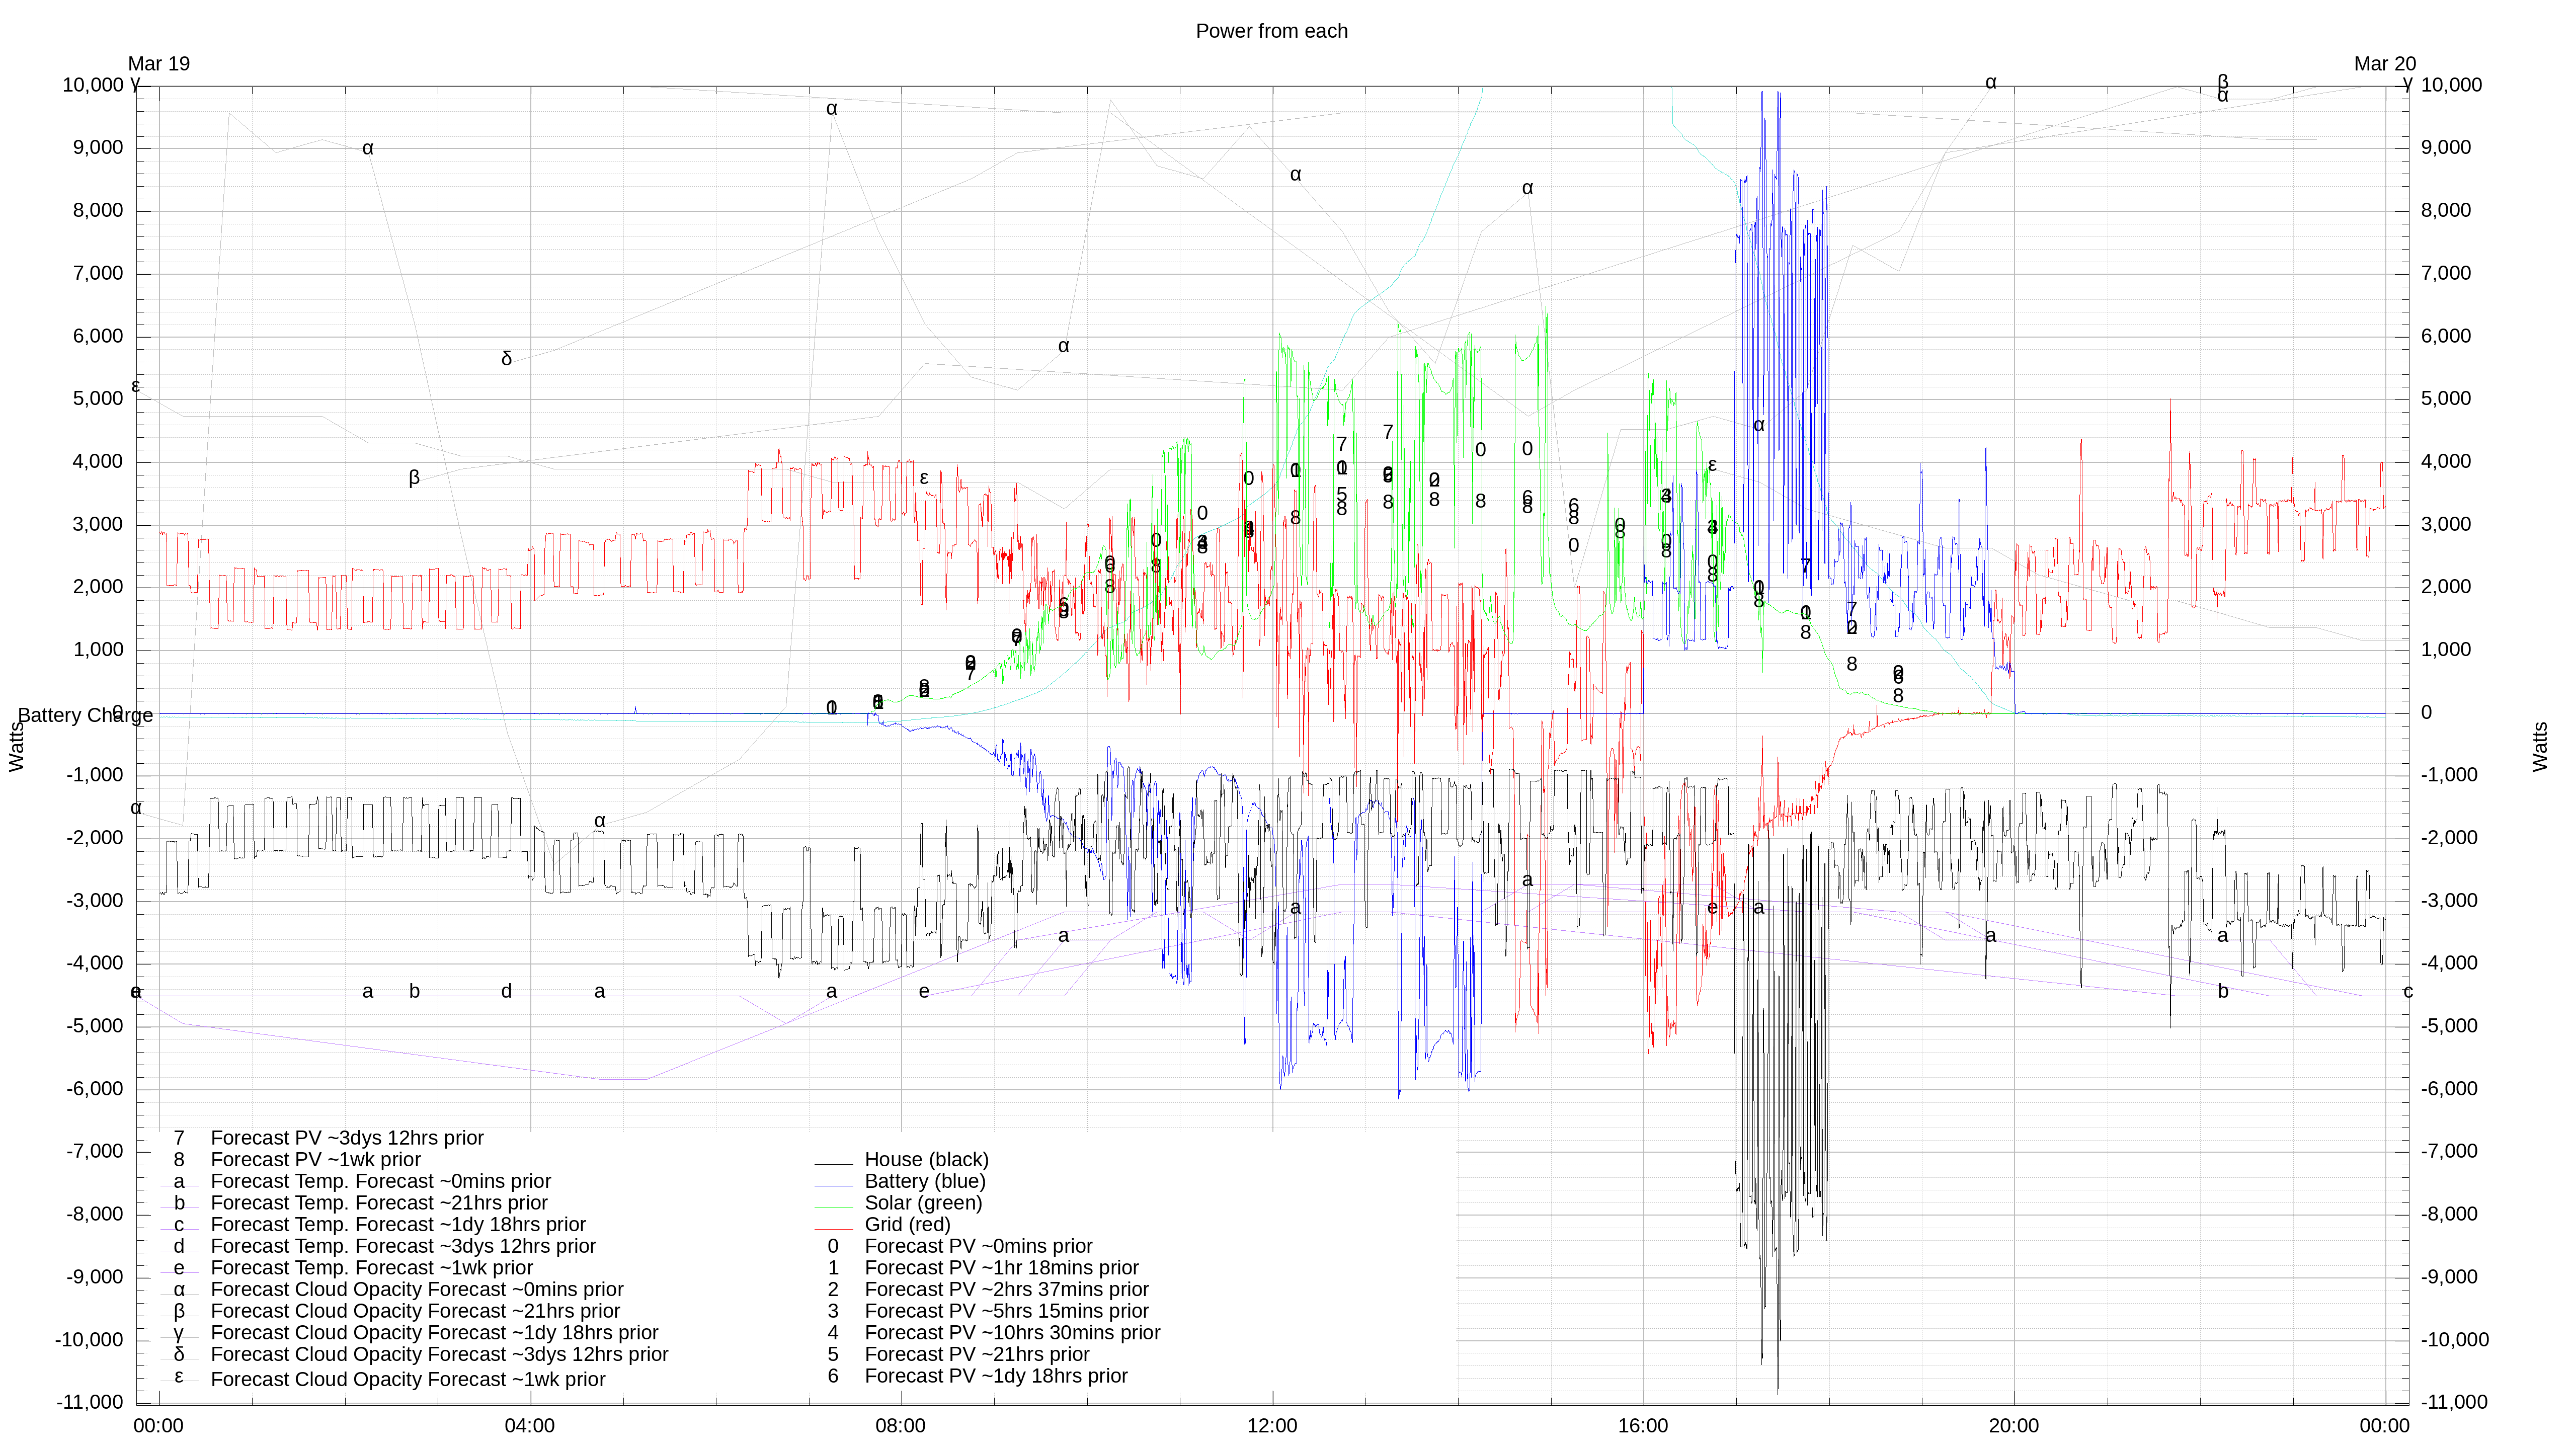Click legend 'Forecast Temp. Forecast ~0mins prior'
2576x1449 pixels.
pos(380,1181)
